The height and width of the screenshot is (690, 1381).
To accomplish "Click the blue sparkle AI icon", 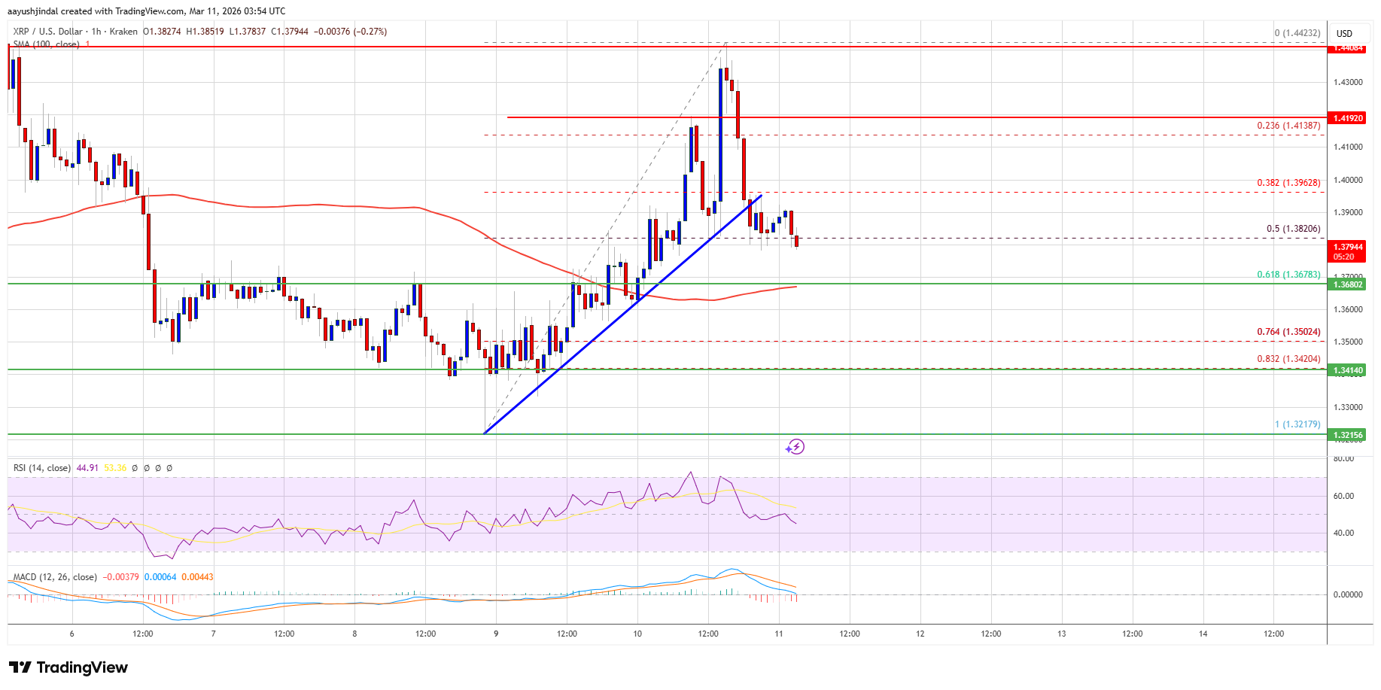I will pyautogui.click(x=788, y=449).
